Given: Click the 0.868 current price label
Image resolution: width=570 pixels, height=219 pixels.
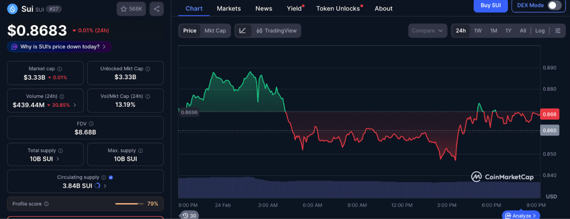Looking at the screenshot, I should point(550,114).
